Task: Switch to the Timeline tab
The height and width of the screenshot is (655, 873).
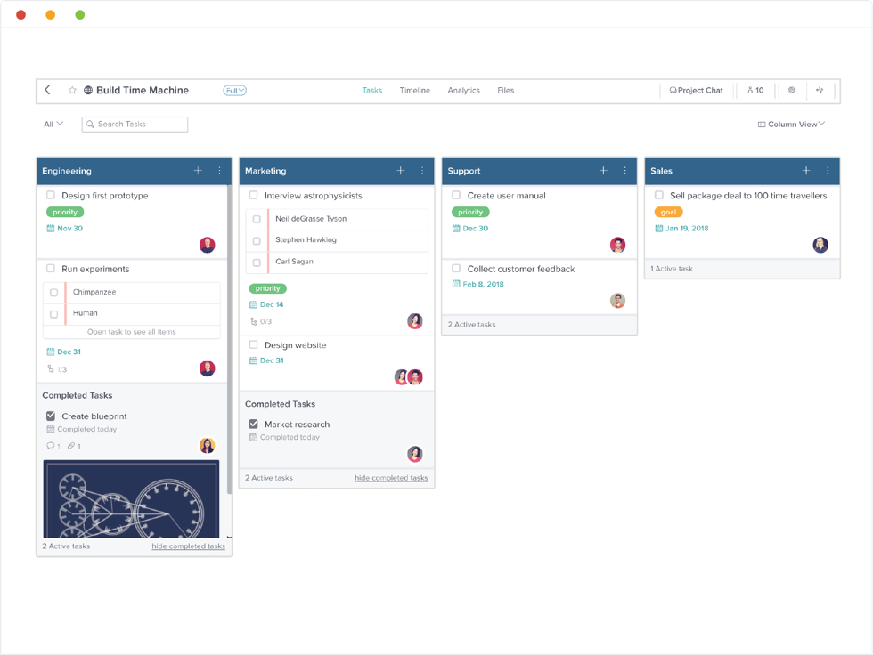Action: pyautogui.click(x=415, y=90)
